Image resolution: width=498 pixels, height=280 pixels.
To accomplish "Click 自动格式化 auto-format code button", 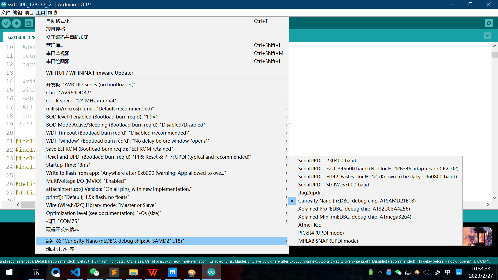I will pyautogui.click(x=58, y=21).
